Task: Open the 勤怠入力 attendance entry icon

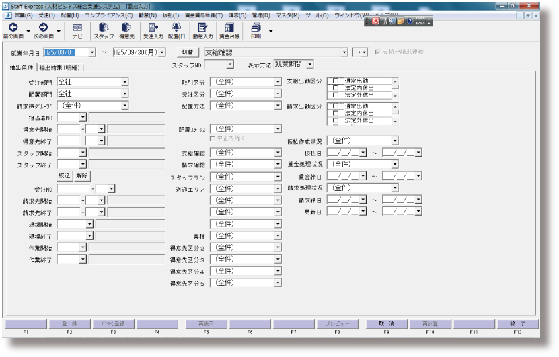Action: click(x=202, y=27)
